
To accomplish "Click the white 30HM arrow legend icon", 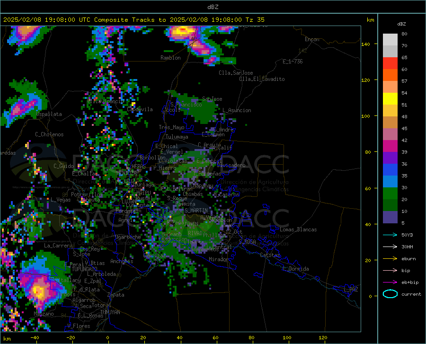I will 390,247.
